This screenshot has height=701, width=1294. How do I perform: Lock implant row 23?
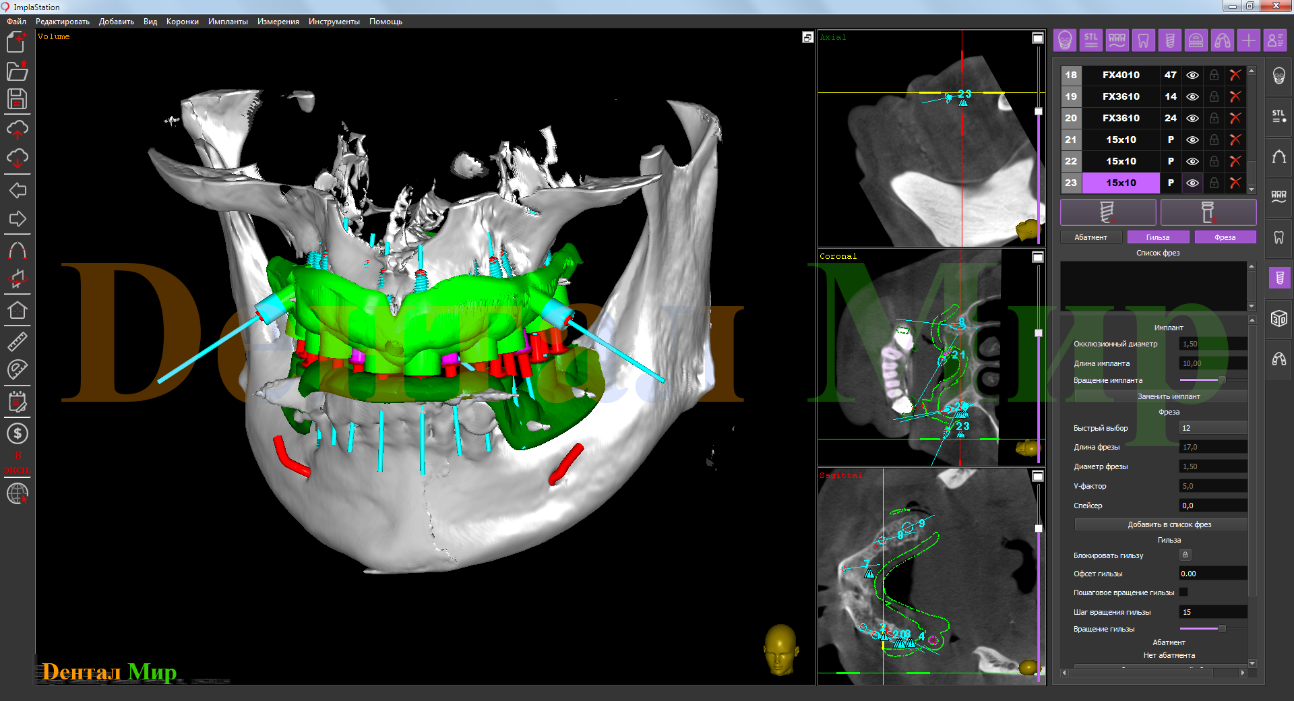tap(1214, 183)
